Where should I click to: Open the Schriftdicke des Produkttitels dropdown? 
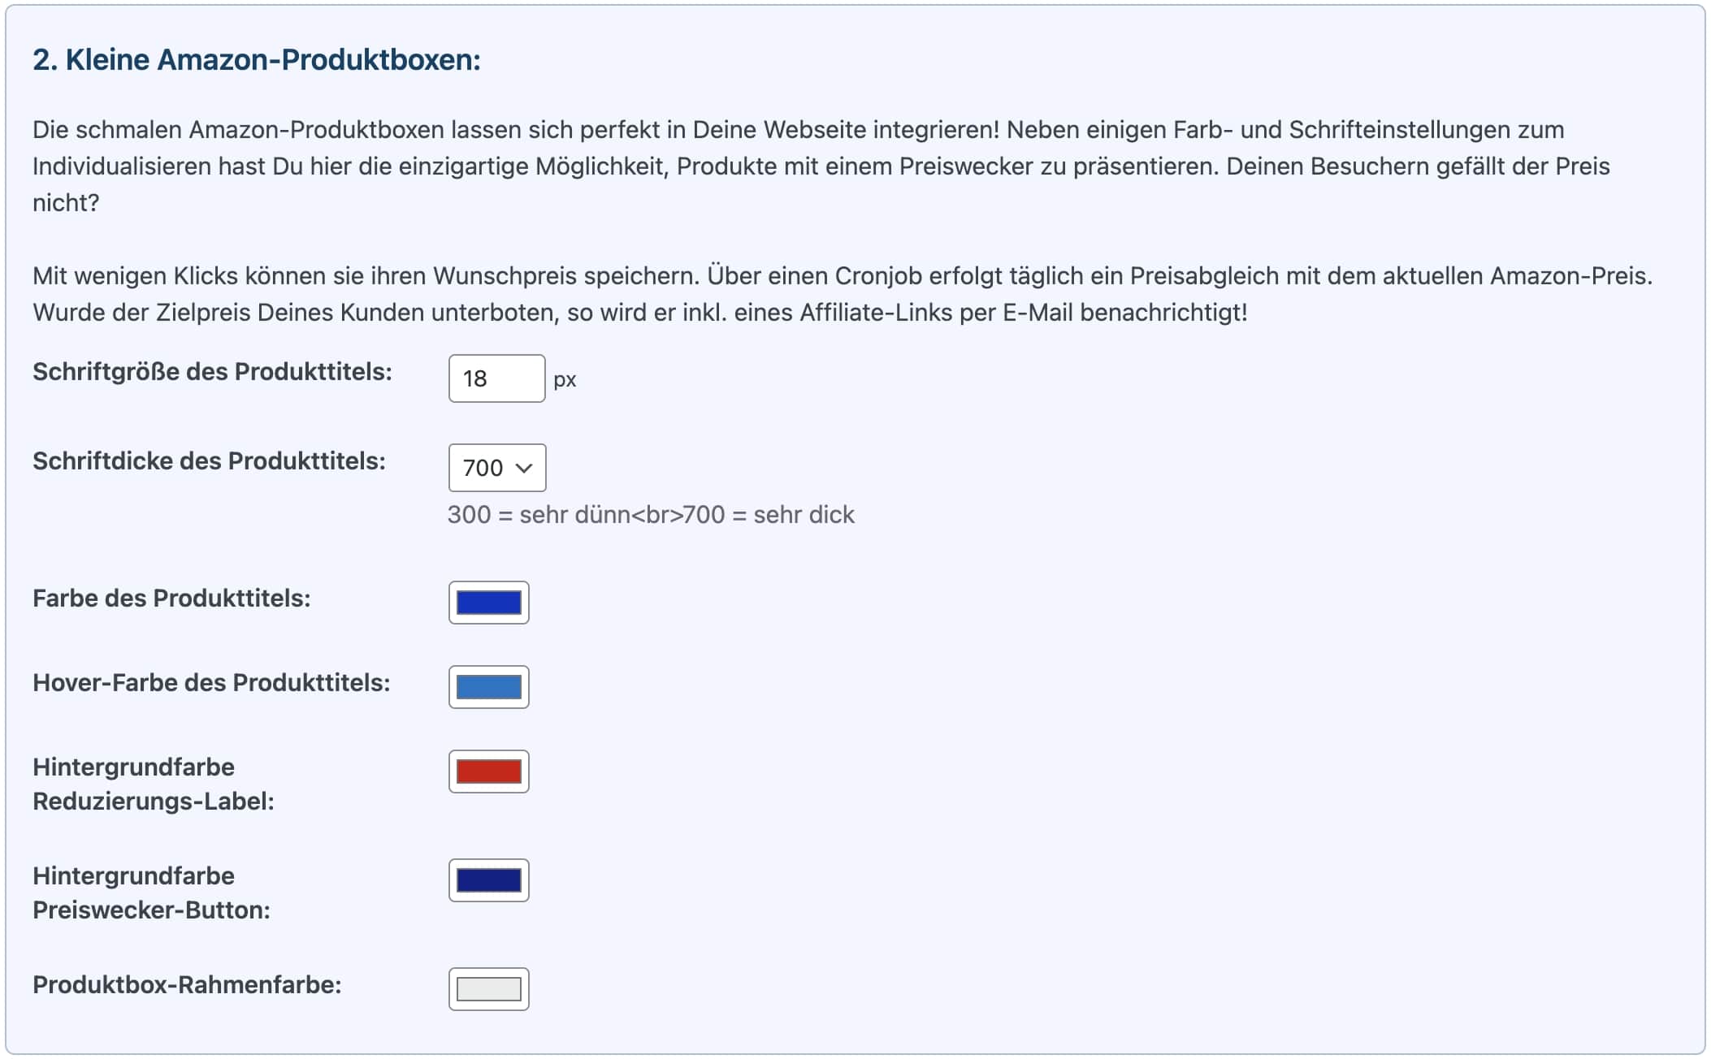click(497, 468)
